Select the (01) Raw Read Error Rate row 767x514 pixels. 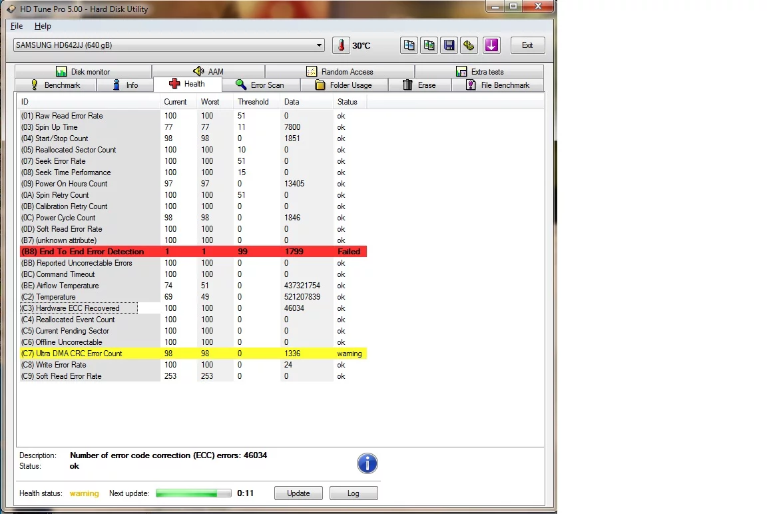(193, 116)
